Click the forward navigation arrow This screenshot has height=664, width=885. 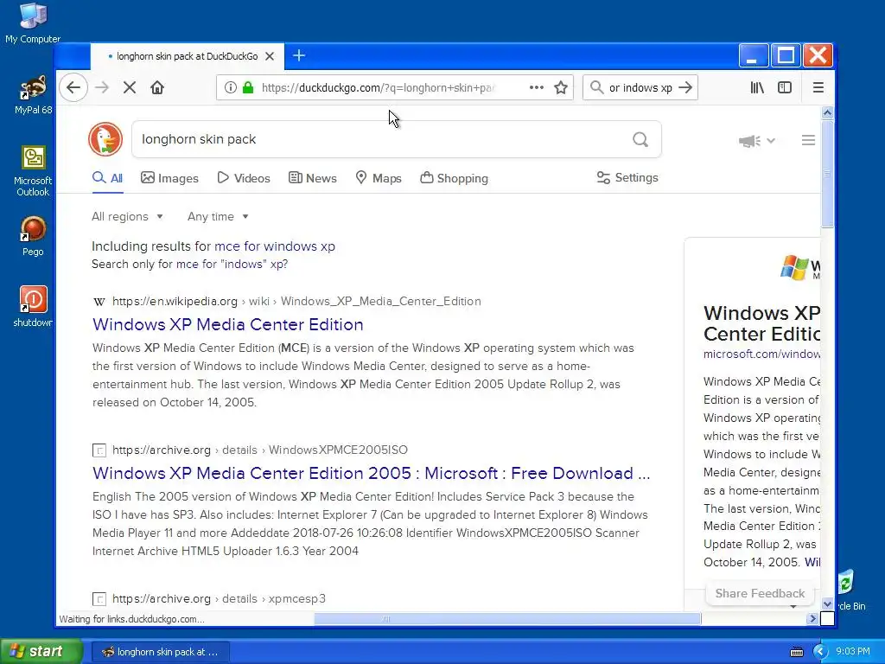(102, 87)
